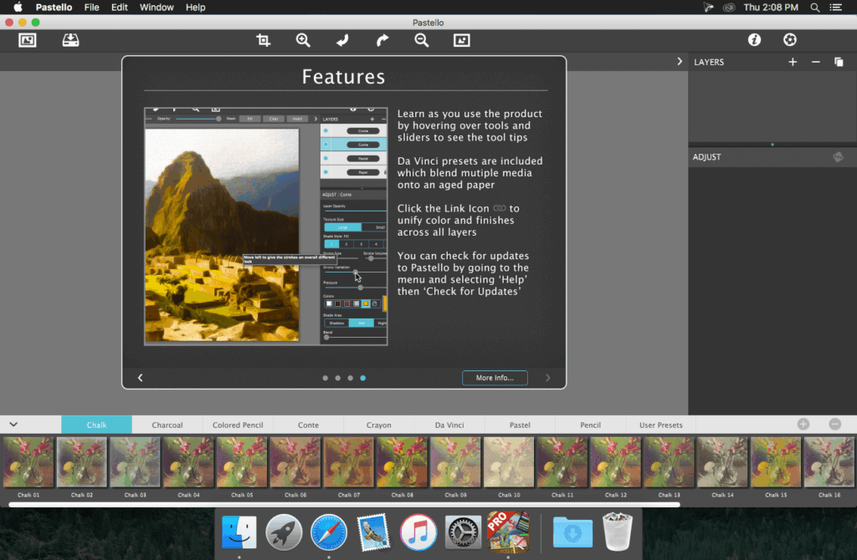Switch to the Crayon tab

379,425
